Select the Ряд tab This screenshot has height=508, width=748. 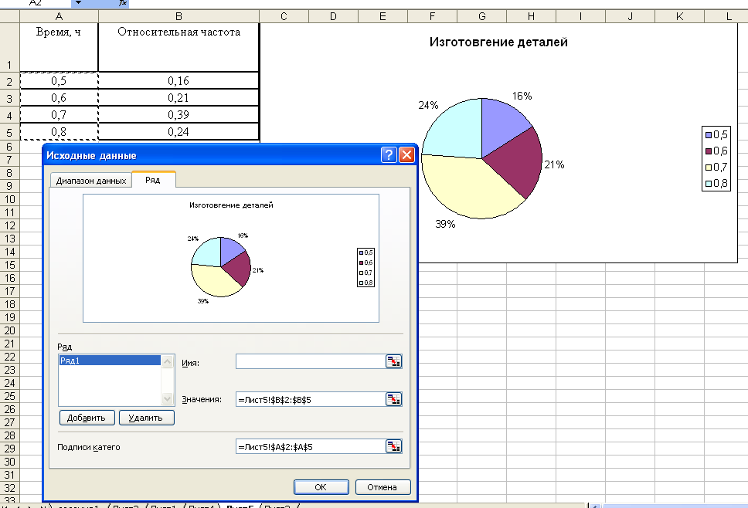[x=153, y=180]
